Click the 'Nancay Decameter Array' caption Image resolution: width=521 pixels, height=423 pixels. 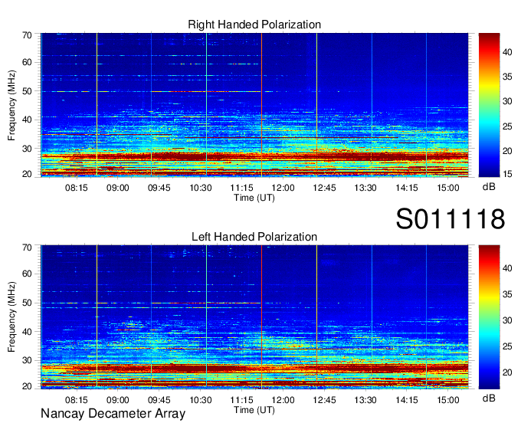[113, 414]
